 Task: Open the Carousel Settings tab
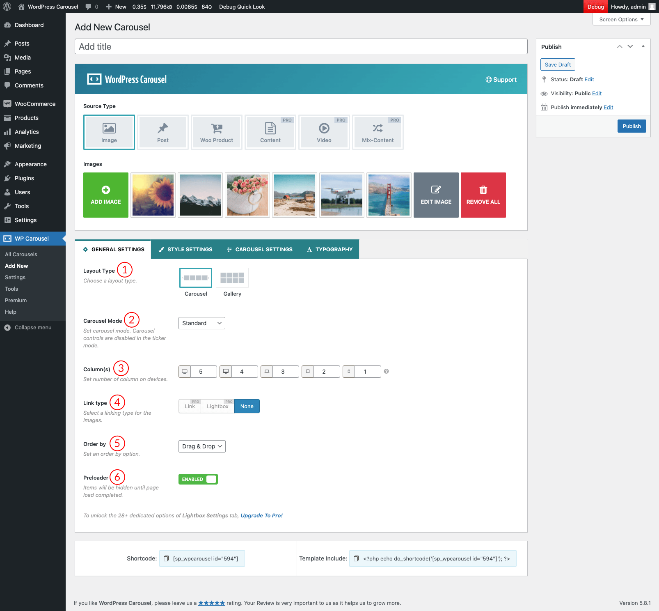[x=259, y=249]
